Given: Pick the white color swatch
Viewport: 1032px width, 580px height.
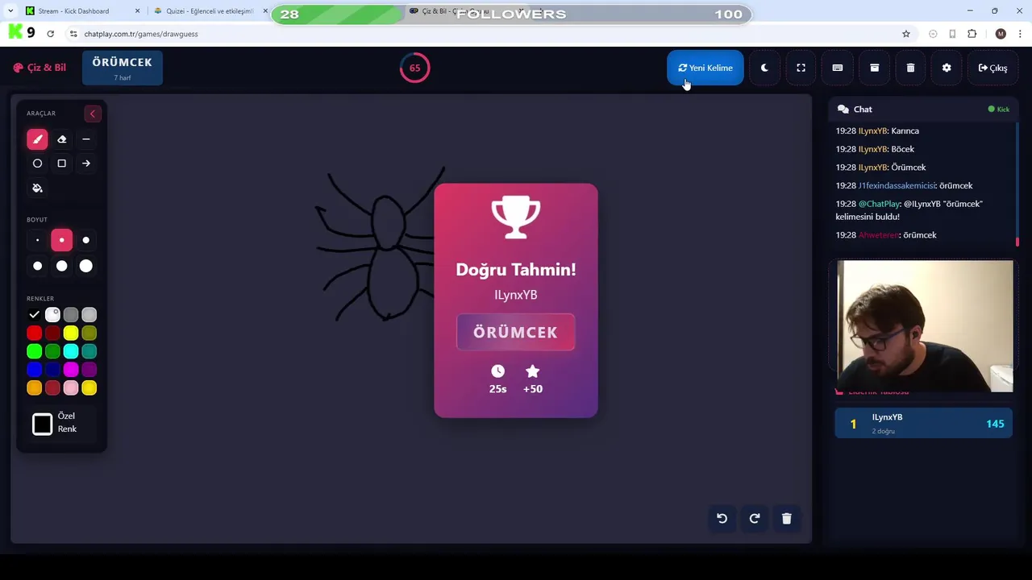Looking at the screenshot, I should 52,315.
